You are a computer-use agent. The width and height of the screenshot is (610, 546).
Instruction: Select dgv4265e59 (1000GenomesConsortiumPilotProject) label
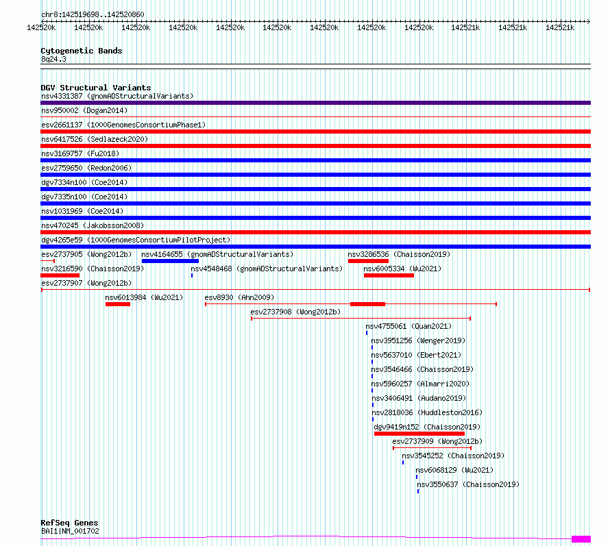[136, 240]
